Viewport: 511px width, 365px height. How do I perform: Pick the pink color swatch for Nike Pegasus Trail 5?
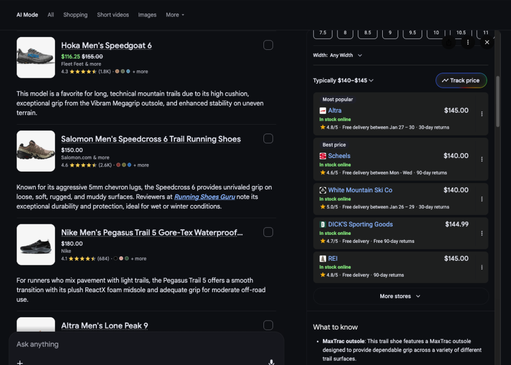tap(121, 258)
